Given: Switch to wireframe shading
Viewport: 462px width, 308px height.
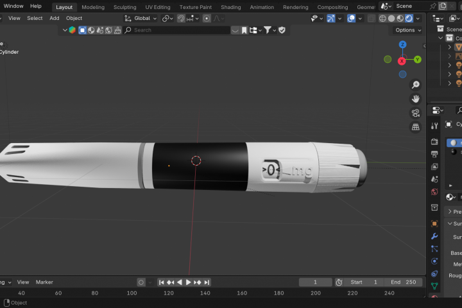Looking at the screenshot, I should [382, 18].
